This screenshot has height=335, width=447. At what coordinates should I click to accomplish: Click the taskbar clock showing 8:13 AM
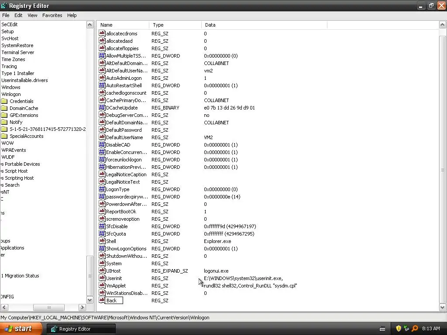[431, 328]
